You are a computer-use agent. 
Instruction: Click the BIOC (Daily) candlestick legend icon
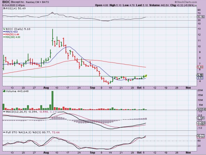(x=3, y=29)
